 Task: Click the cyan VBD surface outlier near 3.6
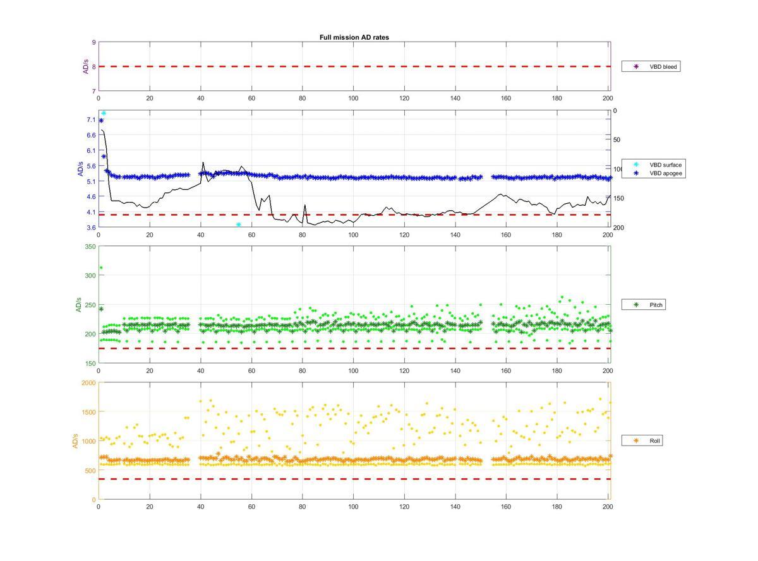click(x=239, y=225)
